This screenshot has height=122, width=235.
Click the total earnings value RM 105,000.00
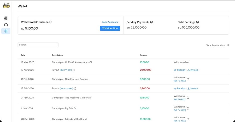pos(189,28)
